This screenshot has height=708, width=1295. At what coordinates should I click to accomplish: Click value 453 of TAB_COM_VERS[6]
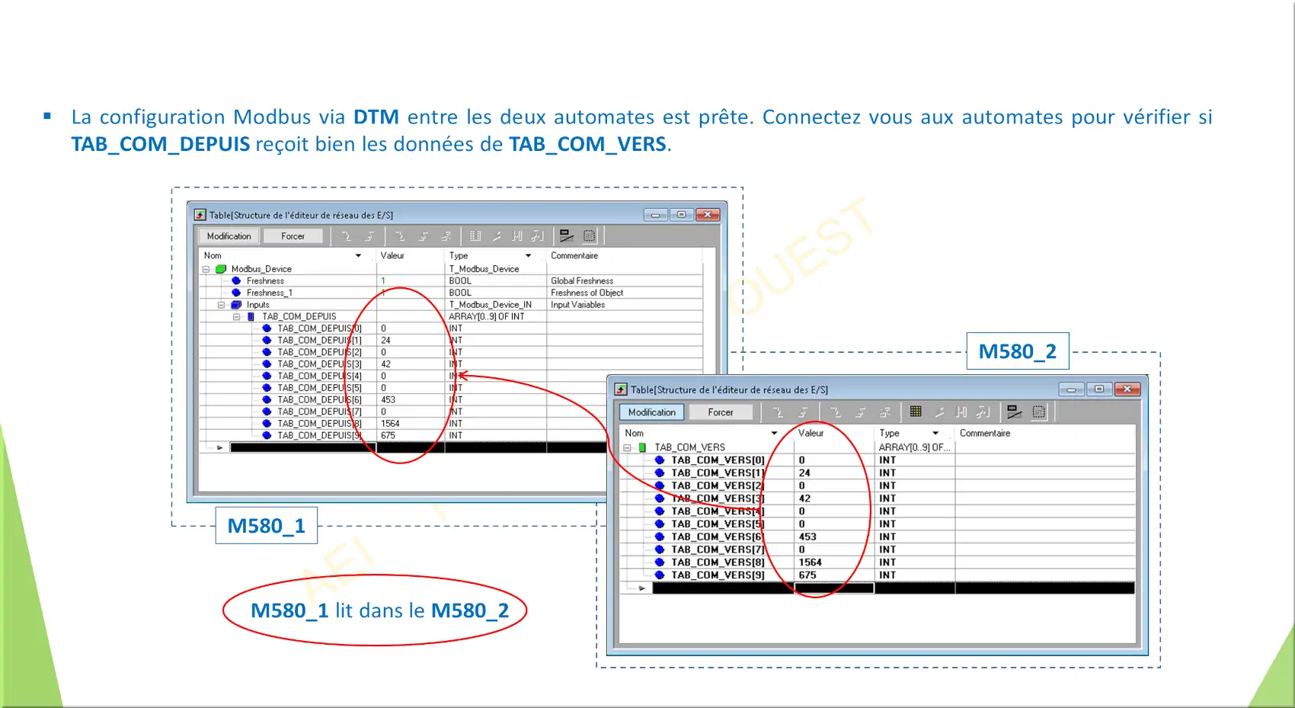807,537
